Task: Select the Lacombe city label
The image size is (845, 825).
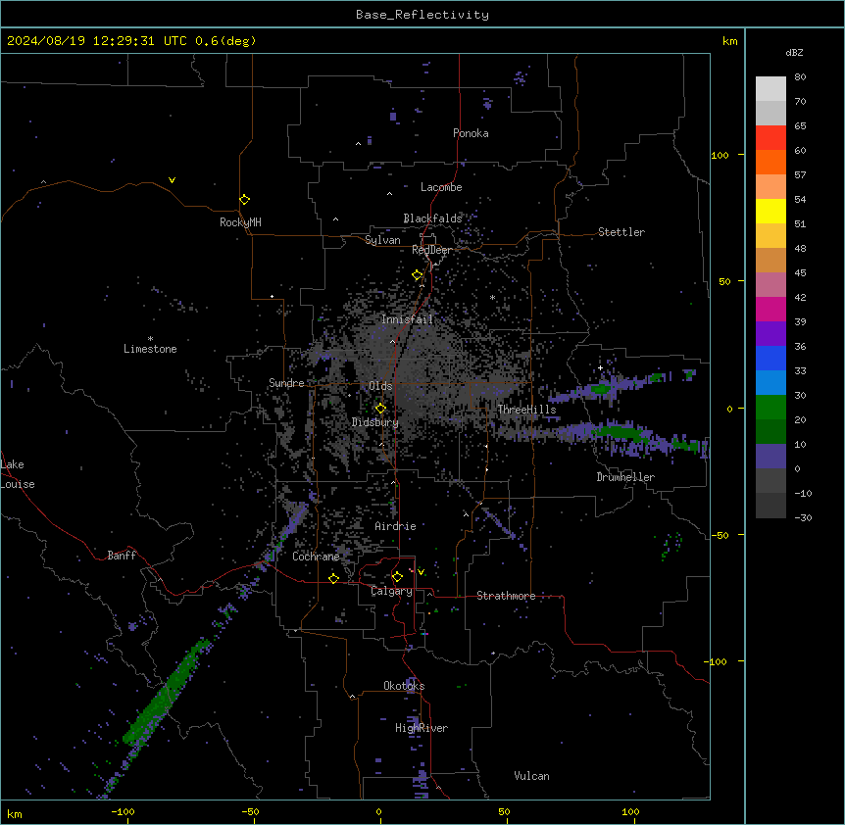Action: pos(441,187)
